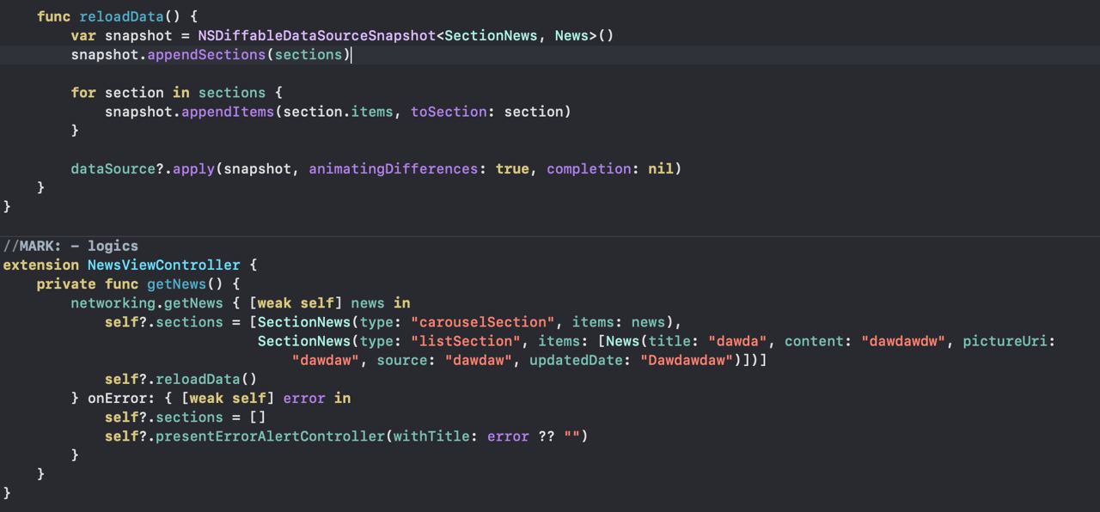Click the "dawdawdw" string literal
The image size is (1100, 512).
pyautogui.click(x=903, y=341)
